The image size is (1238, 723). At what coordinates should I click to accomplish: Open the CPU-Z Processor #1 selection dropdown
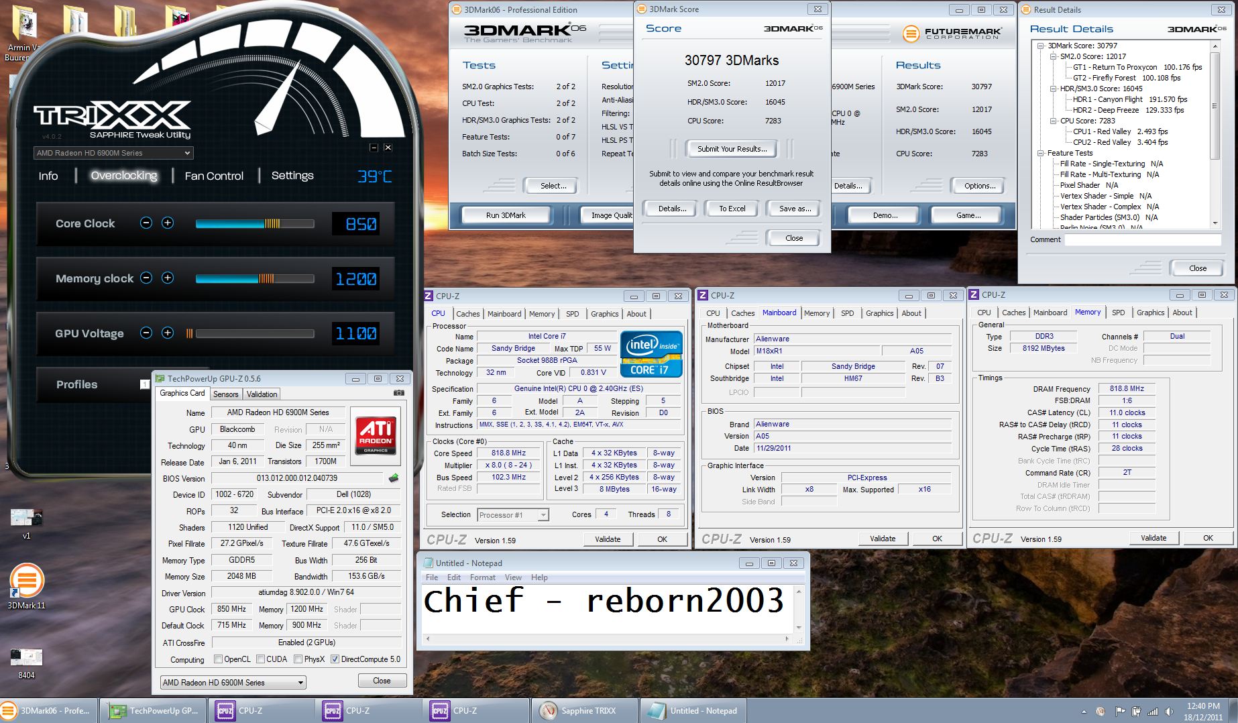coord(513,515)
